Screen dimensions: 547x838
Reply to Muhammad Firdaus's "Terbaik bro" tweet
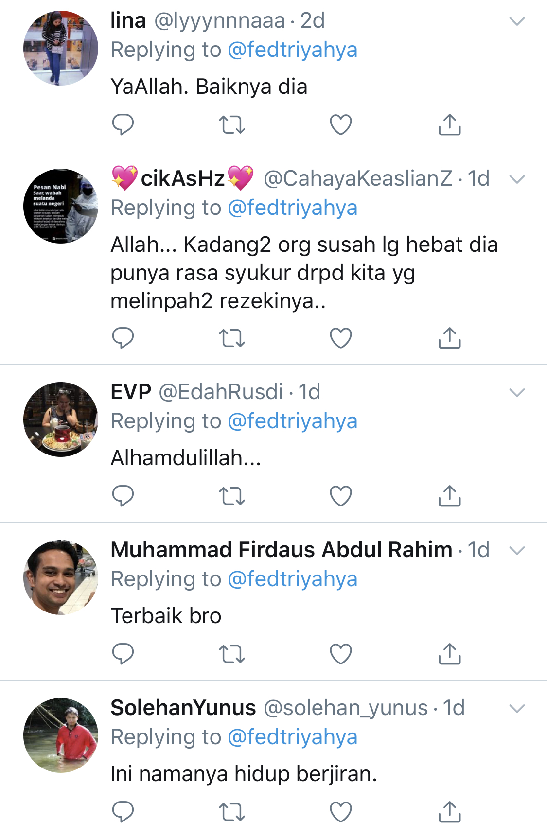point(123,654)
